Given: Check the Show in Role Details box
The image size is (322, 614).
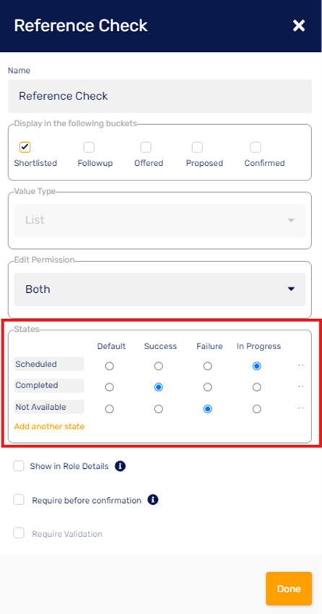Looking at the screenshot, I should [19, 466].
